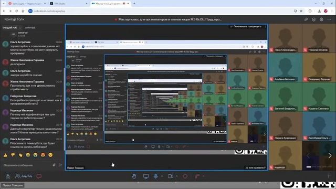Open the browser three-dot menu
The image size is (336, 189).
point(332,11)
